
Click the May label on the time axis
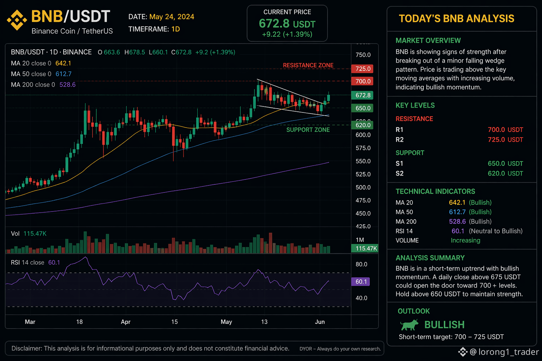point(226,322)
